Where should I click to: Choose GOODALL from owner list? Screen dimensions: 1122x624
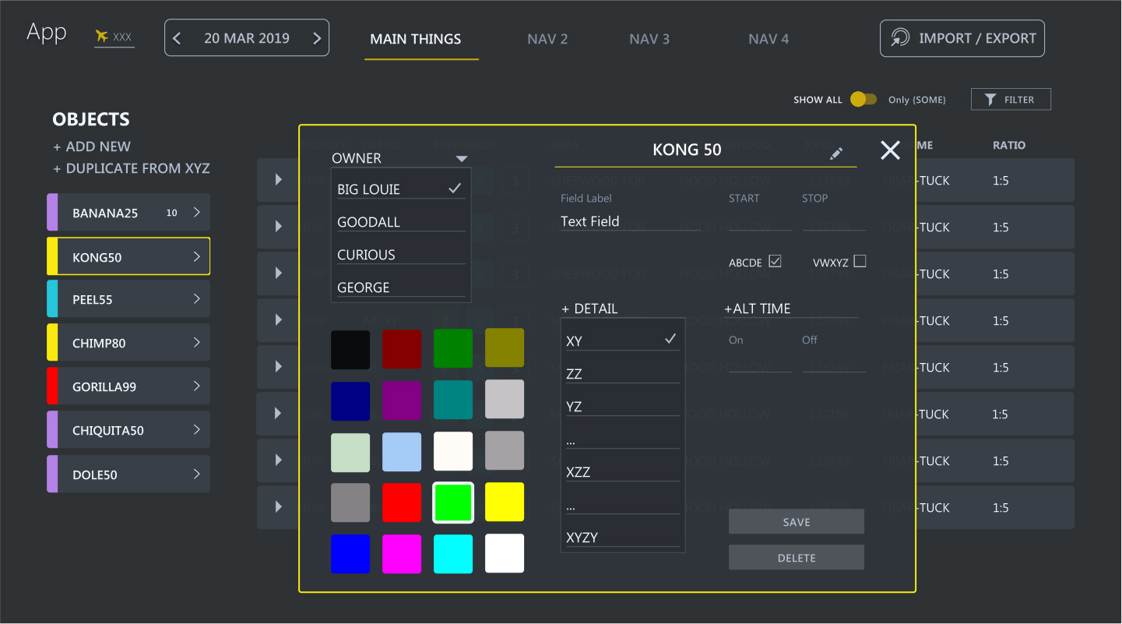401,221
